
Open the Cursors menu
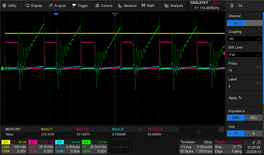(x=104, y=5)
